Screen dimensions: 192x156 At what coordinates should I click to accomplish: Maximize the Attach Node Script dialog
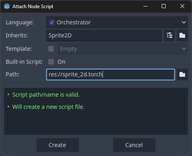click(164, 6)
